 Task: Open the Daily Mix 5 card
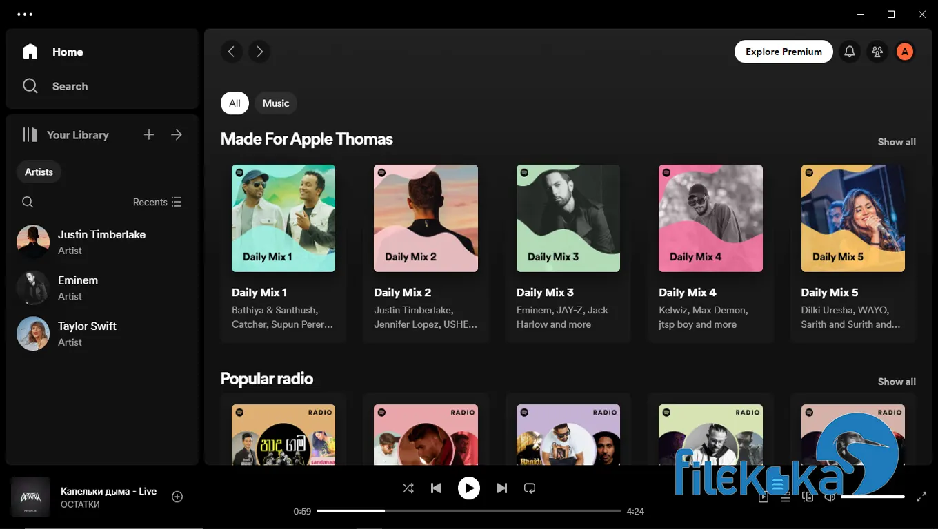(x=853, y=248)
